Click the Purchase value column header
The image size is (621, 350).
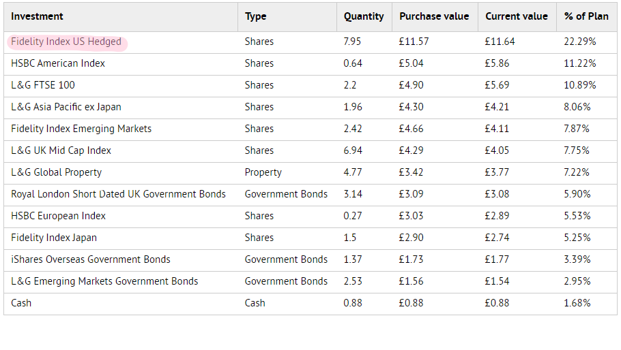click(x=434, y=16)
